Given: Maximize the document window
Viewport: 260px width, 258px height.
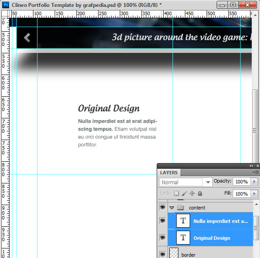Looking at the screenshot, I should 233,5.
